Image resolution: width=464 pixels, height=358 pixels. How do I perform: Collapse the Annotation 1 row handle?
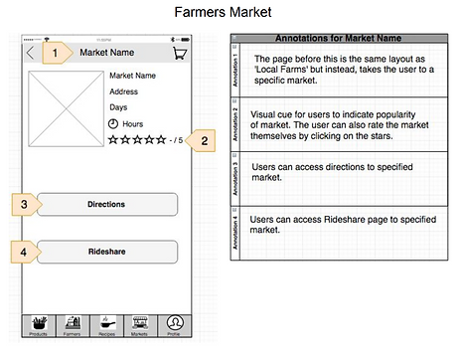[x=234, y=47]
